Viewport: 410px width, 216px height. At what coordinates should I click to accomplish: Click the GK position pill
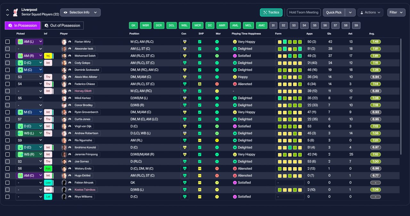134,26
